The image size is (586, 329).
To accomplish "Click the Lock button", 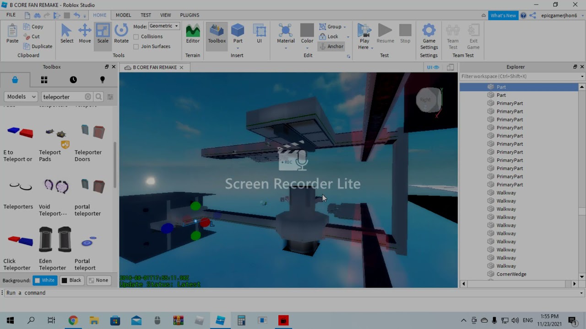I will pyautogui.click(x=329, y=37).
